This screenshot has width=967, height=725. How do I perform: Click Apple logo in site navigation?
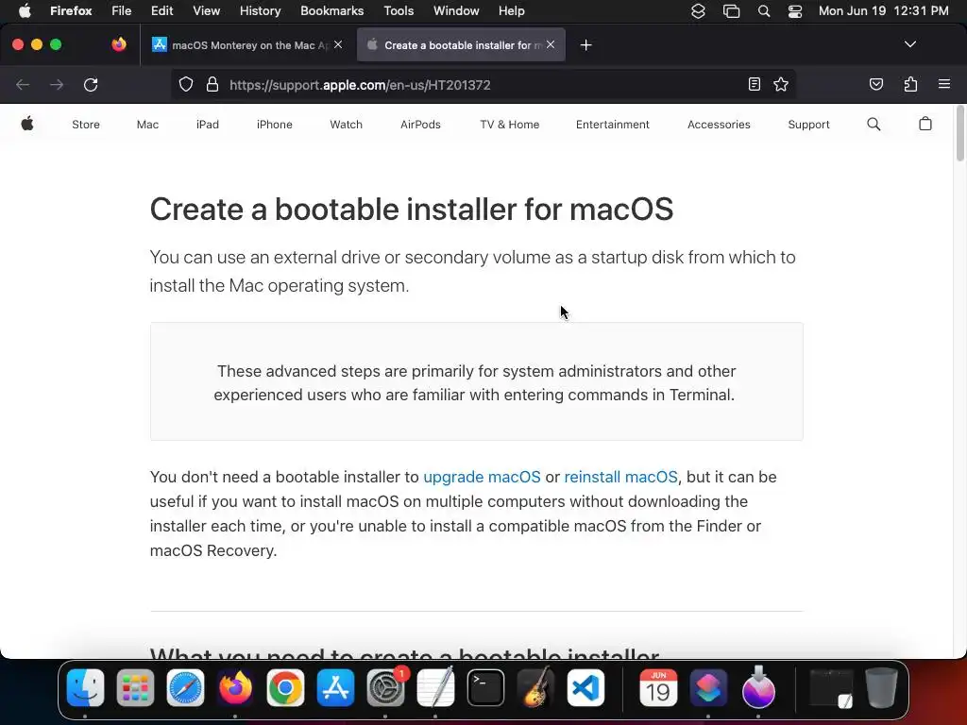pos(27,124)
